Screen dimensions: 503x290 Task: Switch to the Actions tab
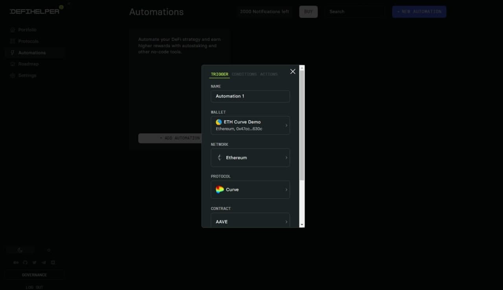(269, 74)
